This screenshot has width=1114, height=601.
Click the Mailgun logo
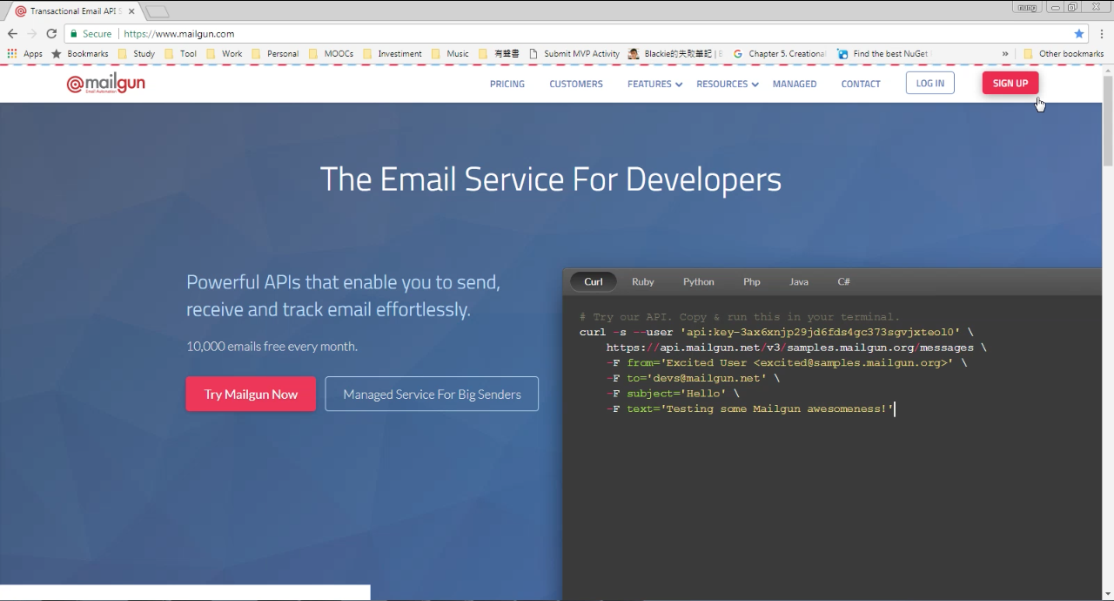(106, 84)
